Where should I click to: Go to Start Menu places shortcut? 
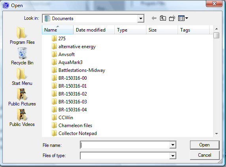coord(22,77)
